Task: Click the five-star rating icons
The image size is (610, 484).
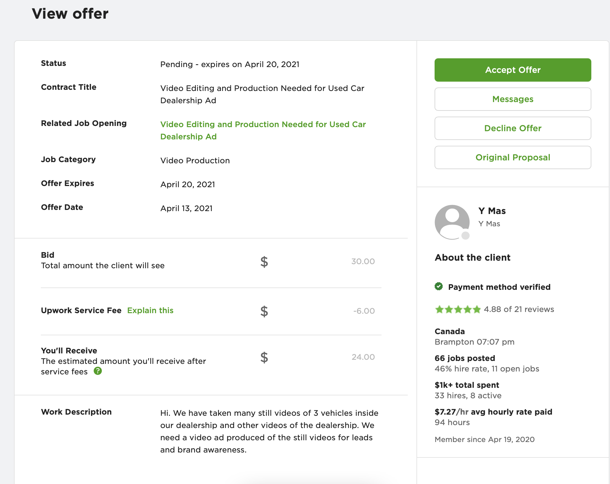Action: pos(458,309)
